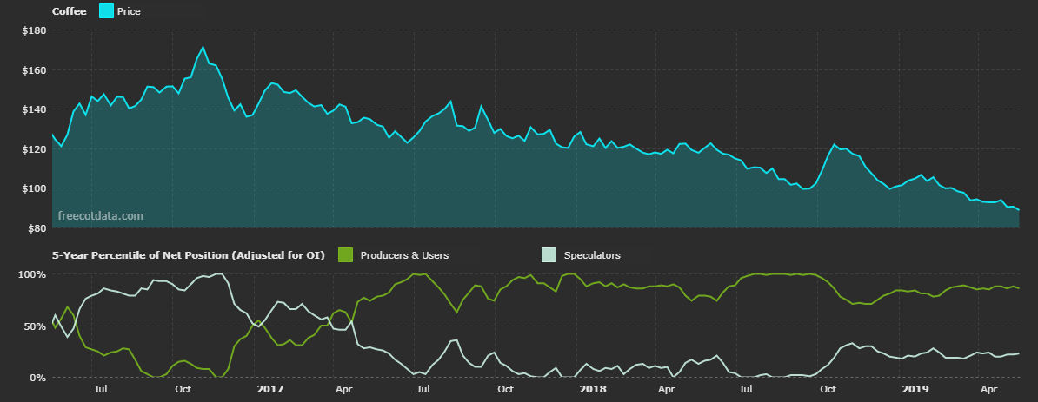Screen dimensions: 1038x402
Task: Click the 50% percentile axis label
Action: coord(36,326)
